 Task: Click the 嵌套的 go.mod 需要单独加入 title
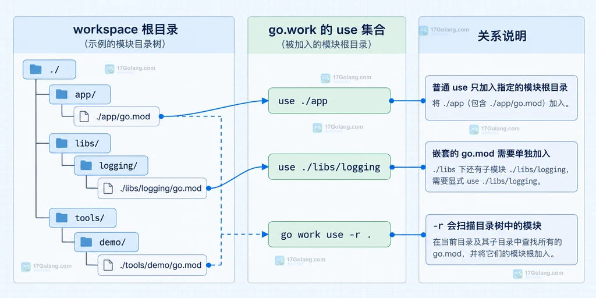tap(491, 154)
